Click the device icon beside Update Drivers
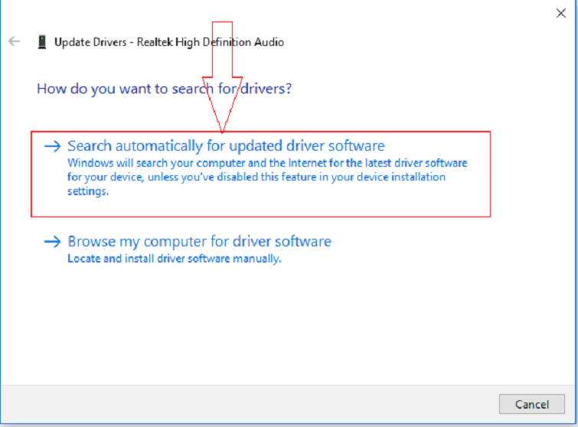578x427 pixels. (x=41, y=42)
